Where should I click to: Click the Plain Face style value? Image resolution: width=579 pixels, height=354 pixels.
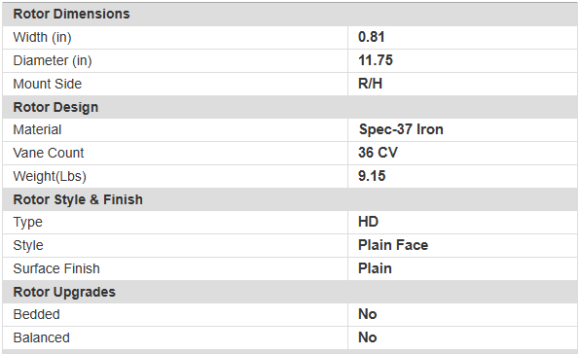(393, 245)
